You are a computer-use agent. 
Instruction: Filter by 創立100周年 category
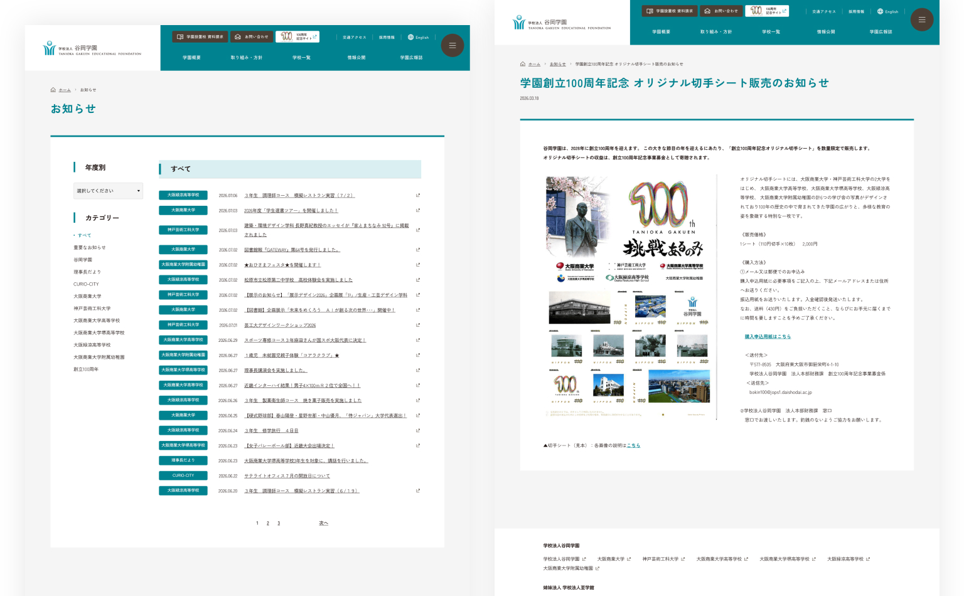[86, 370]
